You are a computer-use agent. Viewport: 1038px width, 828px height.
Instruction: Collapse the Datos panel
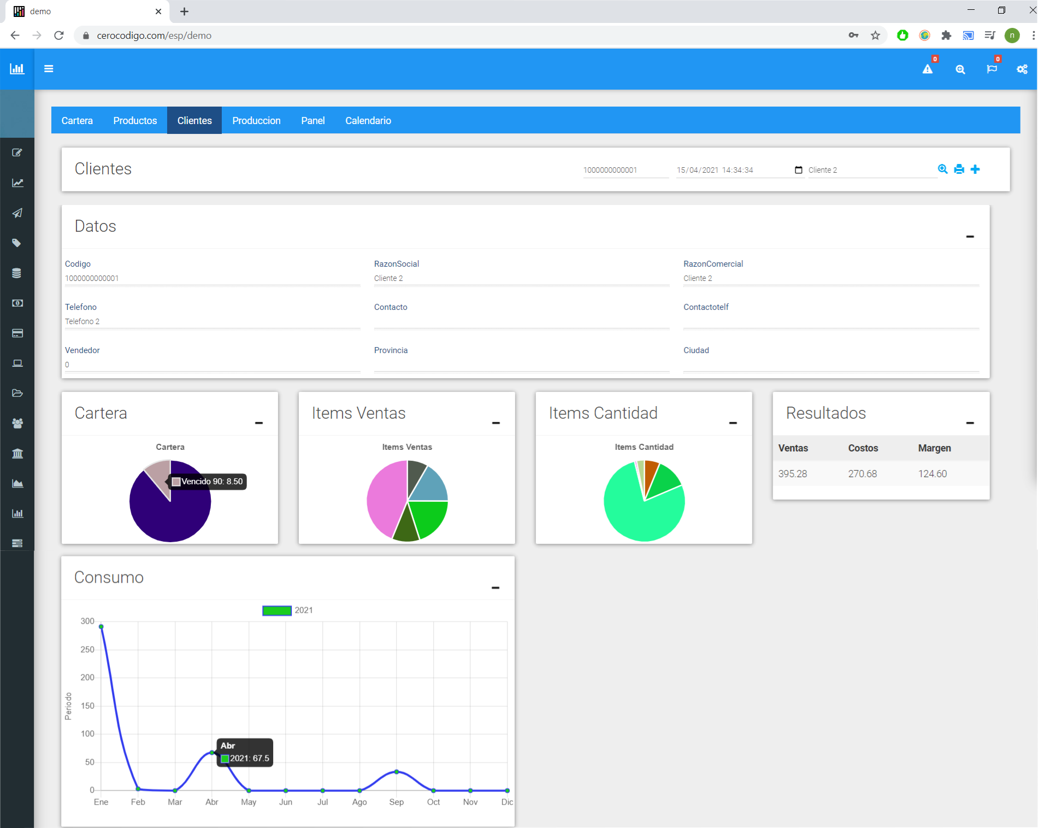[x=970, y=237]
